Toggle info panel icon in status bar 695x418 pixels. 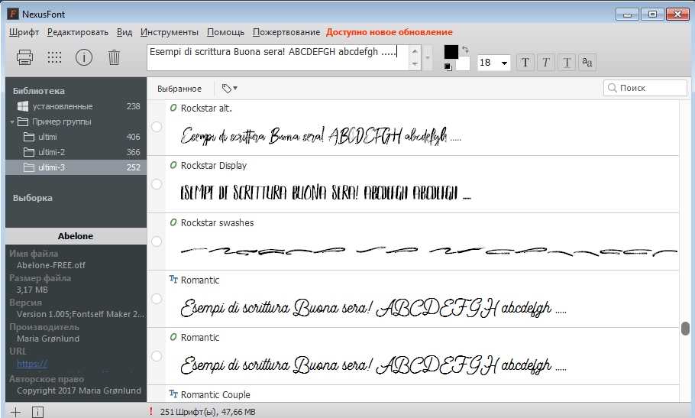click(x=37, y=412)
